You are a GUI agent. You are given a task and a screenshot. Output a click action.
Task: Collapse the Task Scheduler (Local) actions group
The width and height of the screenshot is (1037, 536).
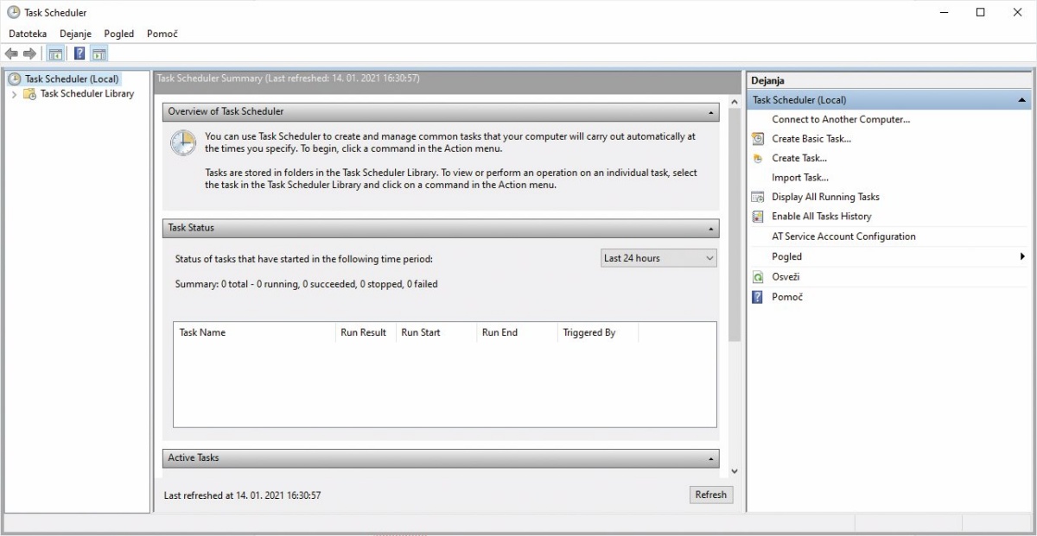pos(1021,100)
